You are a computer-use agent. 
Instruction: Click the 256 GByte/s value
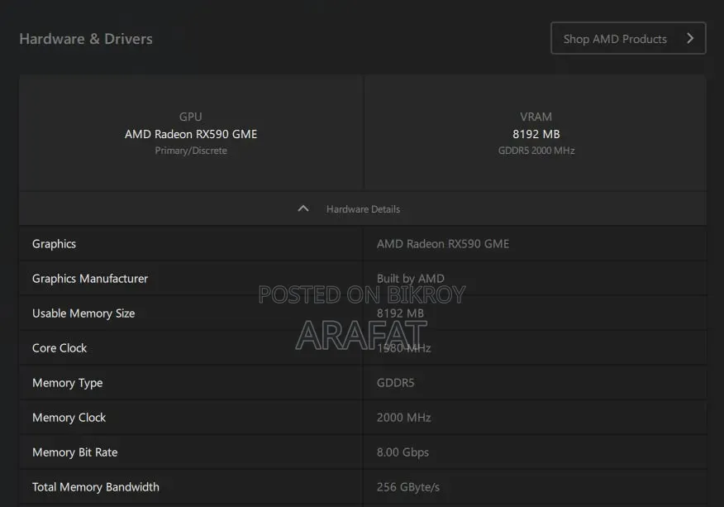(408, 487)
